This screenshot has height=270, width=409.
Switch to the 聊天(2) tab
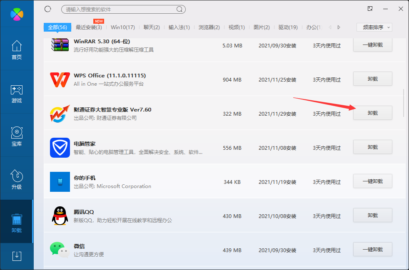[x=152, y=27]
